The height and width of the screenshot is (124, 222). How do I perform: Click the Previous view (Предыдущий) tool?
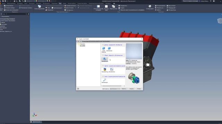171,8
